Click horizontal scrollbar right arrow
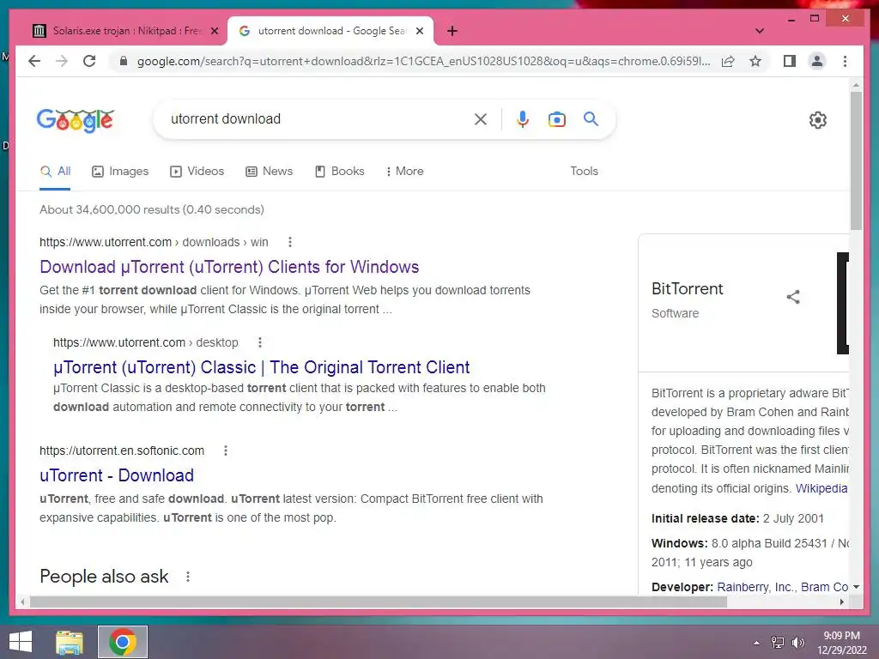Screen dimensions: 879x659 click(x=842, y=602)
